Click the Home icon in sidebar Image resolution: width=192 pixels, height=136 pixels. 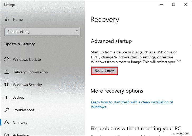[x=7, y=19]
